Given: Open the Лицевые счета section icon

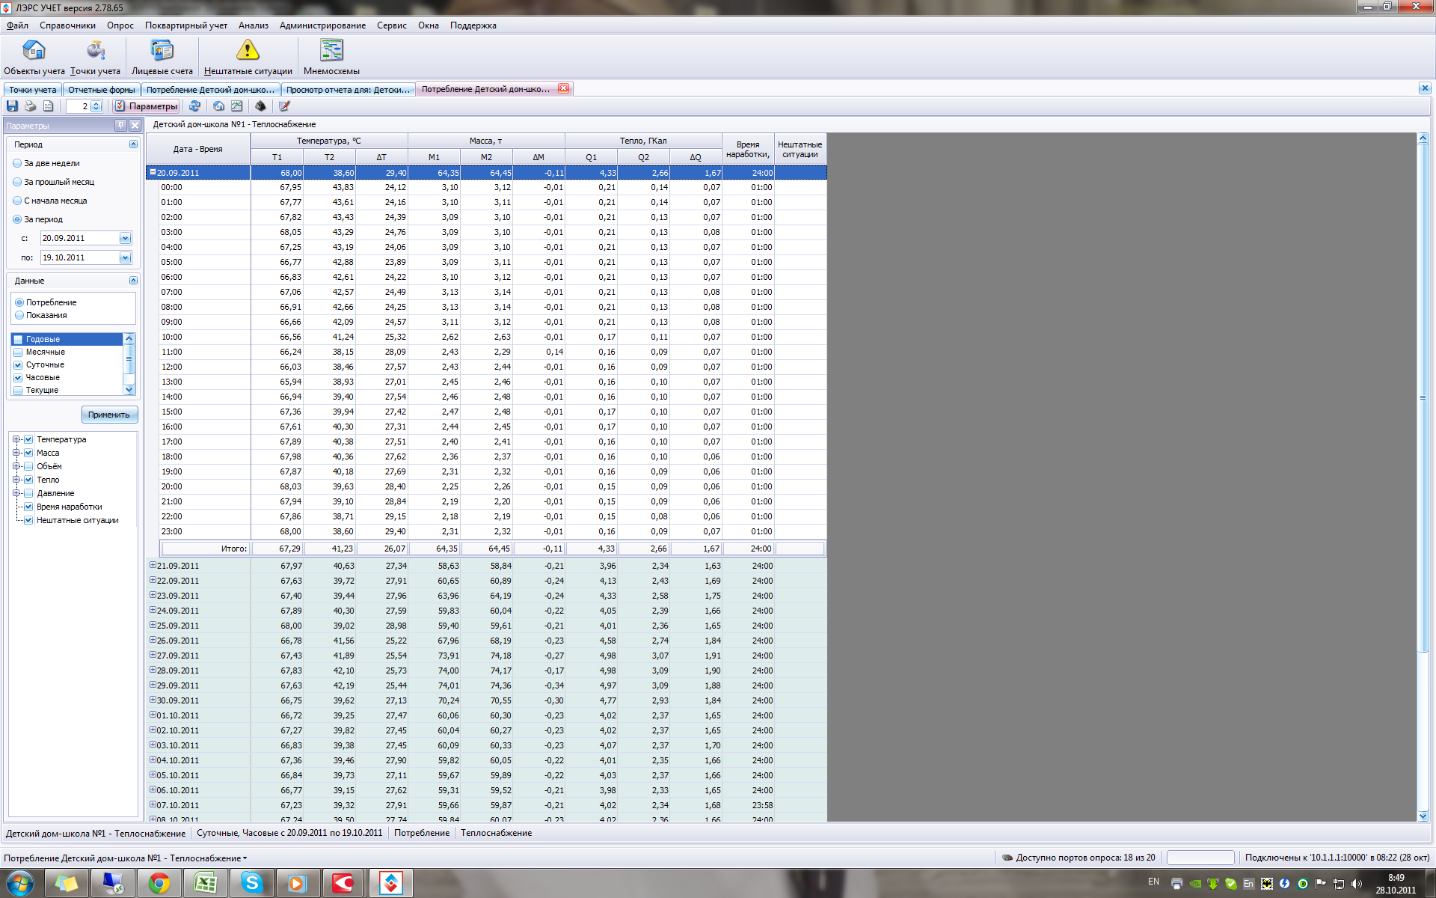Looking at the screenshot, I should [162, 58].
